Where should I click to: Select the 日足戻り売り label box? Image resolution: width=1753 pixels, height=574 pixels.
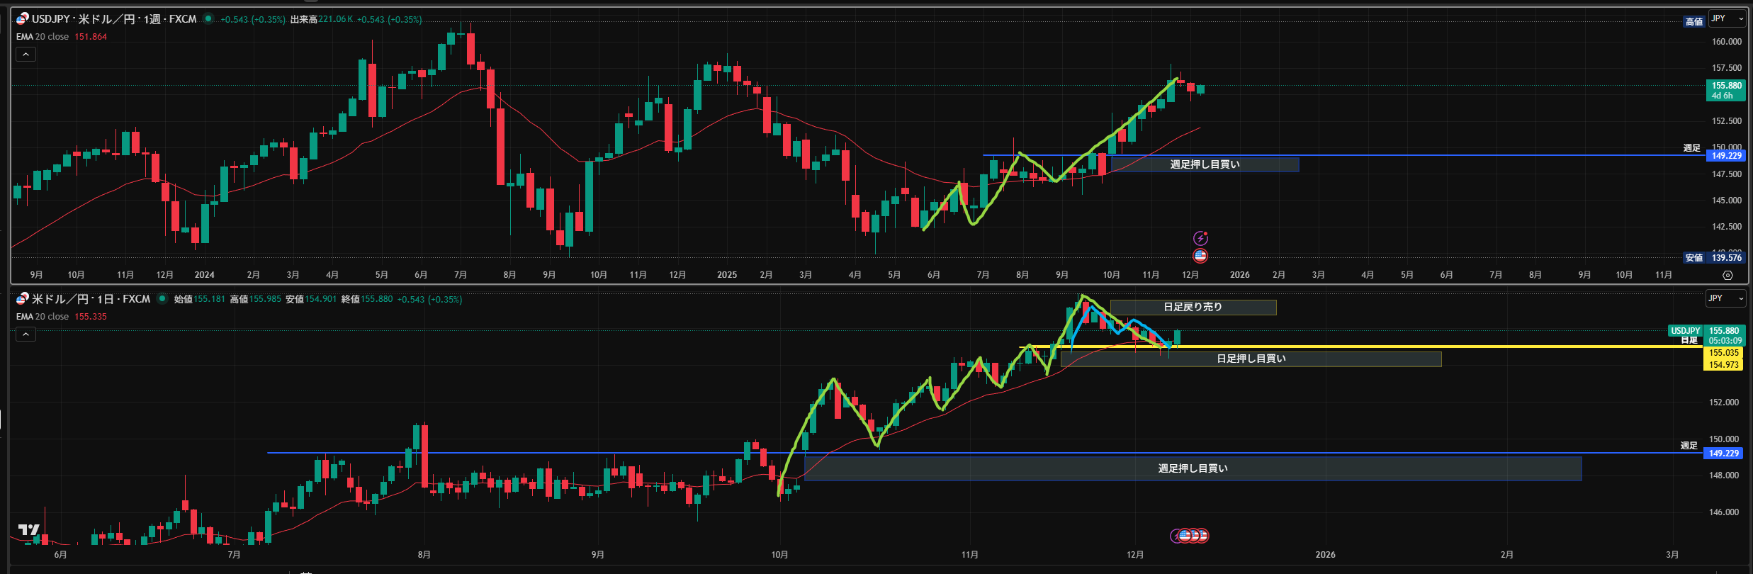(x=1193, y=308)
